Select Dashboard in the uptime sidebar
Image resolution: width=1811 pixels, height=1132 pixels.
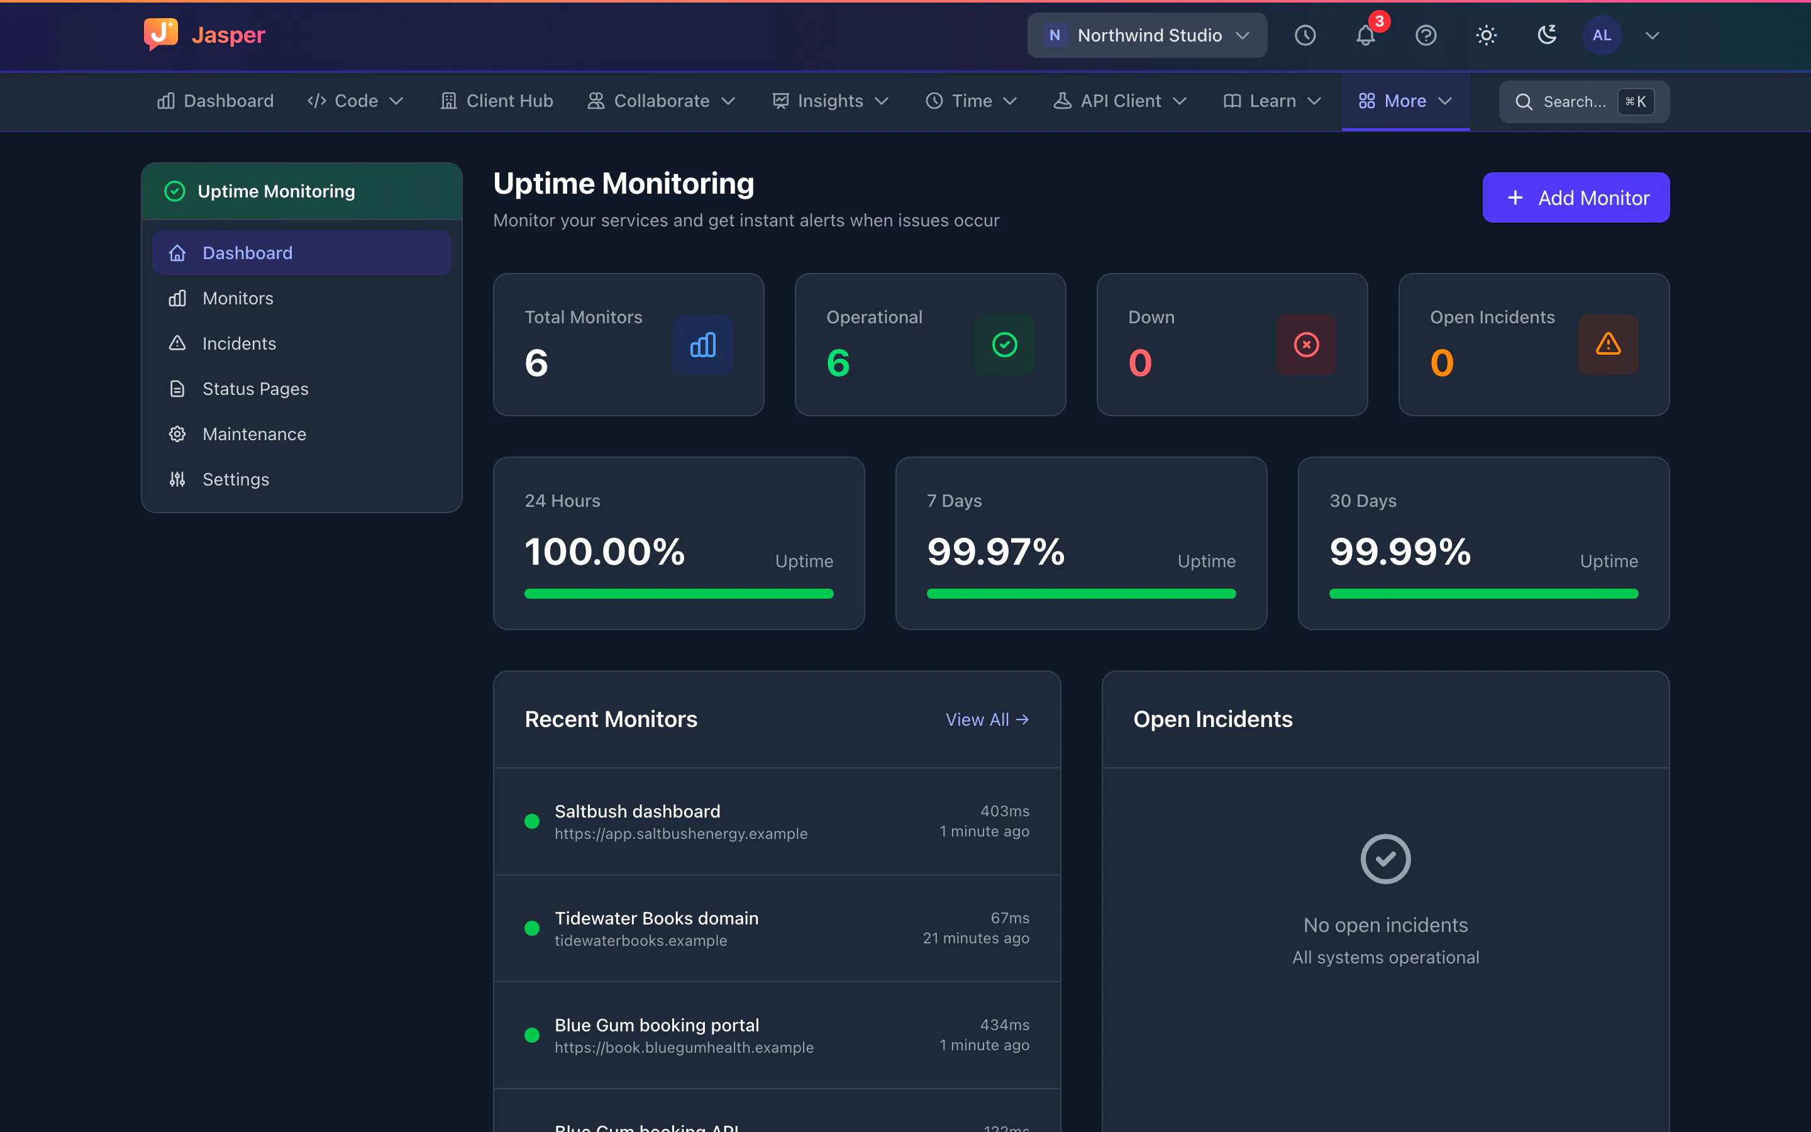pyautogui.click(x=302, y=253)
